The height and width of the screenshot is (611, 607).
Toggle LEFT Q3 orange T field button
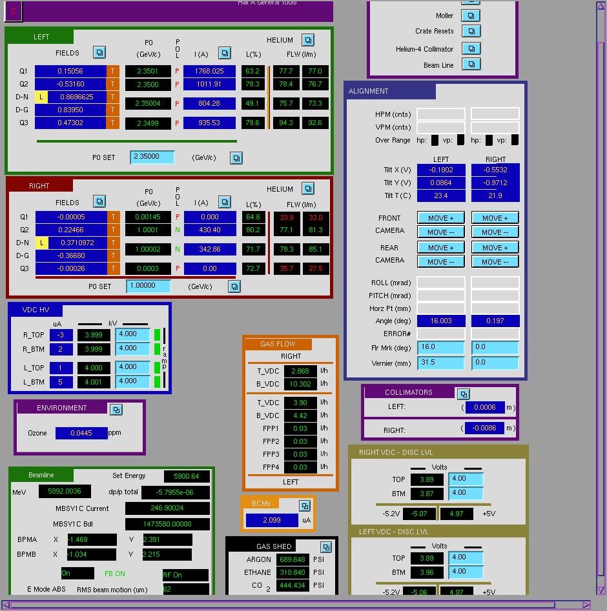pyautogui.click(x=113, y=123)
